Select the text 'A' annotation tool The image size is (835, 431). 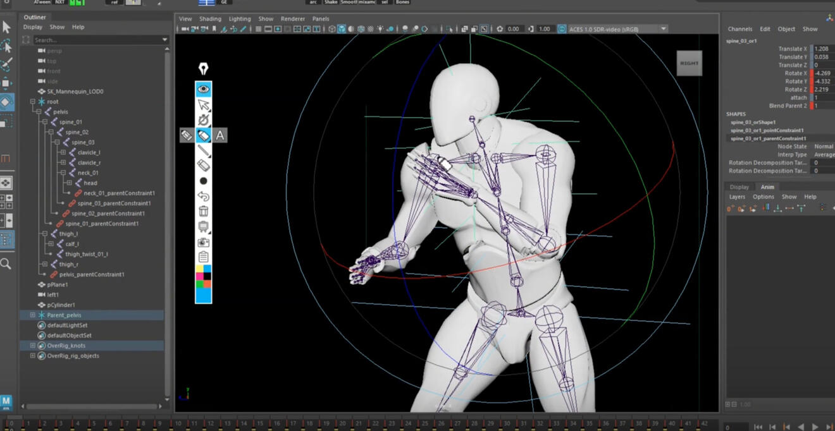pos(220,135)
